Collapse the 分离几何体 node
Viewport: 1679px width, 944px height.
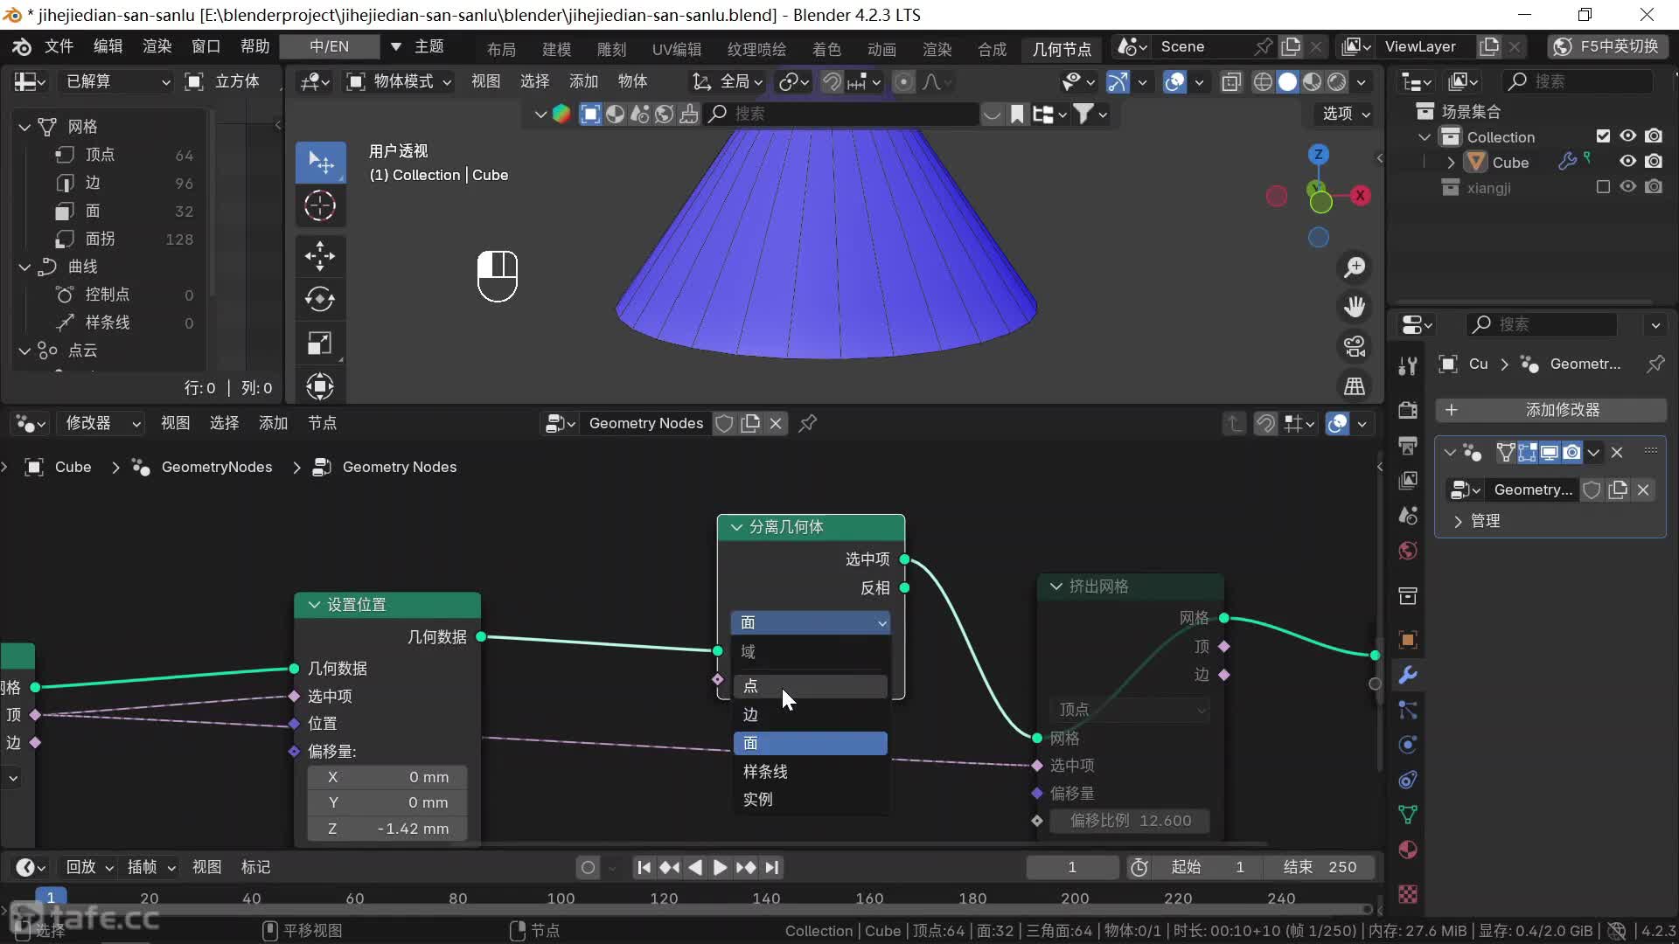[736, 527]
